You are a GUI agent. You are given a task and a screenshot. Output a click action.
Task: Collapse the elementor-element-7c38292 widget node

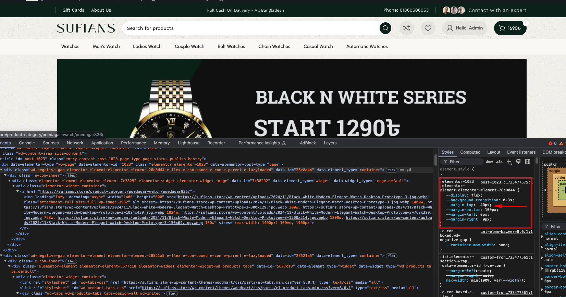click(x=9, y=181)
